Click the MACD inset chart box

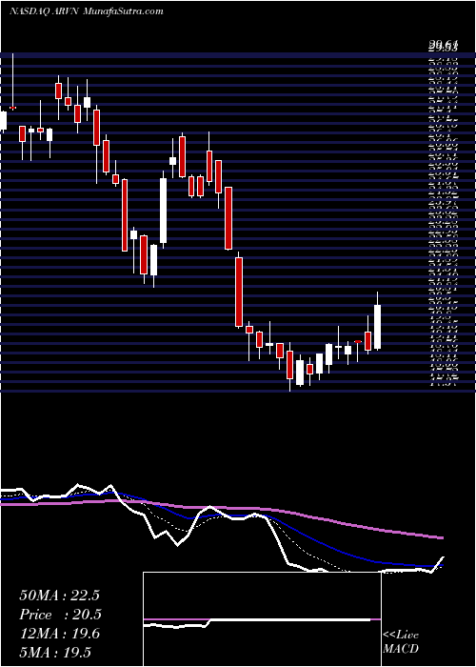[x=262, y=619]
